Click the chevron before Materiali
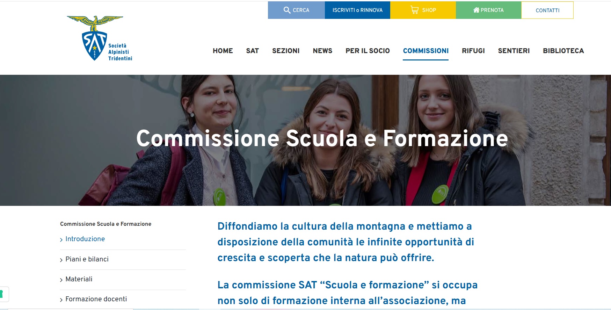This screenshot has height=310, width=611. coord(61,280)
